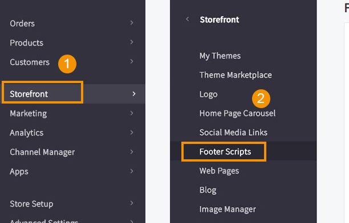Open Storefront in the main menu
This screenshot has height=223, width=349.
tap(29, 94)
